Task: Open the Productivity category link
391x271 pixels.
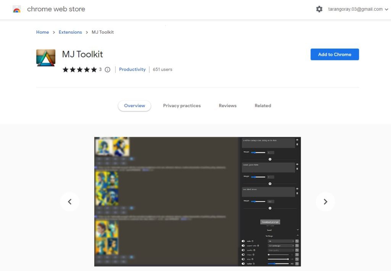Action: (132, 70)
